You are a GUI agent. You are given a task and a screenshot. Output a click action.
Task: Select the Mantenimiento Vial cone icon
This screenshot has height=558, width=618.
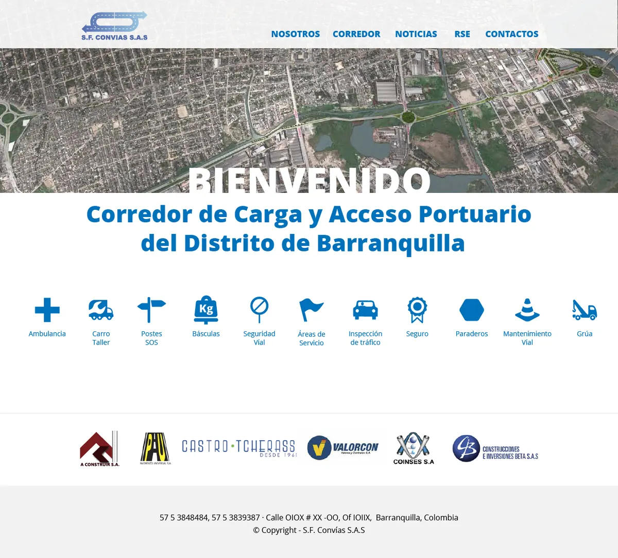point(527,310)
